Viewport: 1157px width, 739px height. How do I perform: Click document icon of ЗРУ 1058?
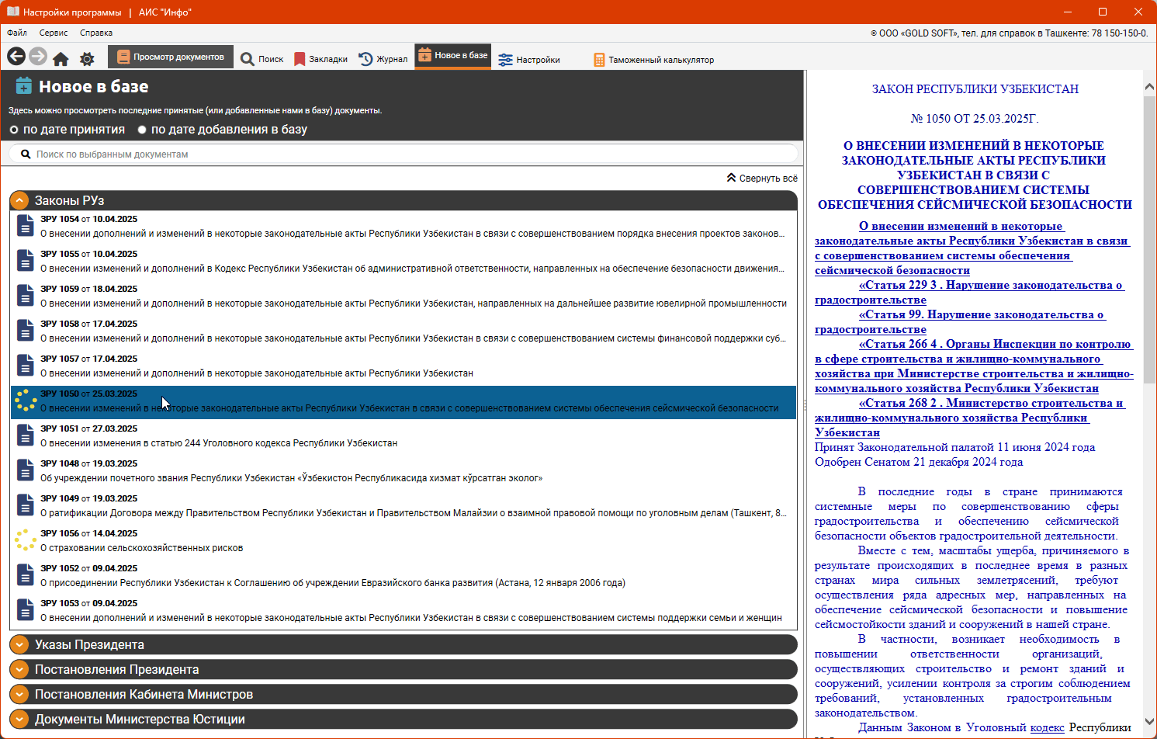[26, 331]
